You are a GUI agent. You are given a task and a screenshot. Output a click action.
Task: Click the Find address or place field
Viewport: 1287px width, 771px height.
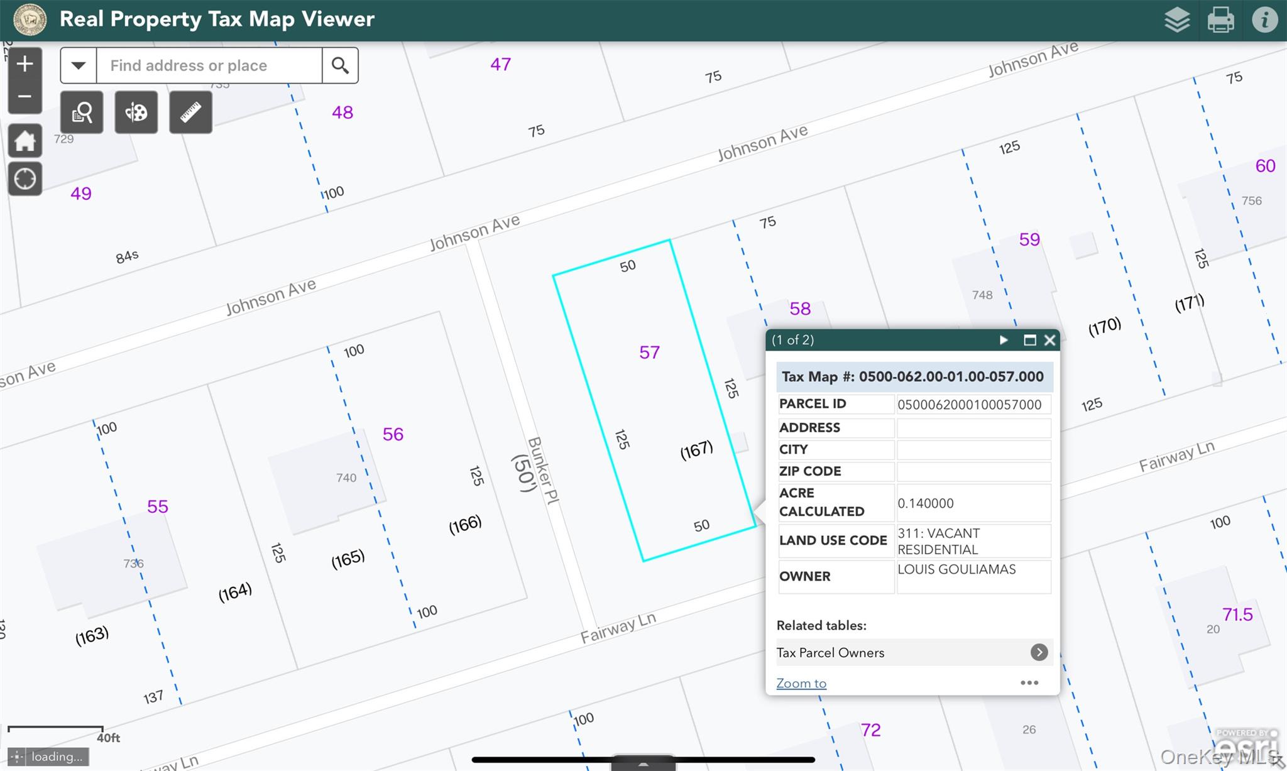tap(209, 65)
